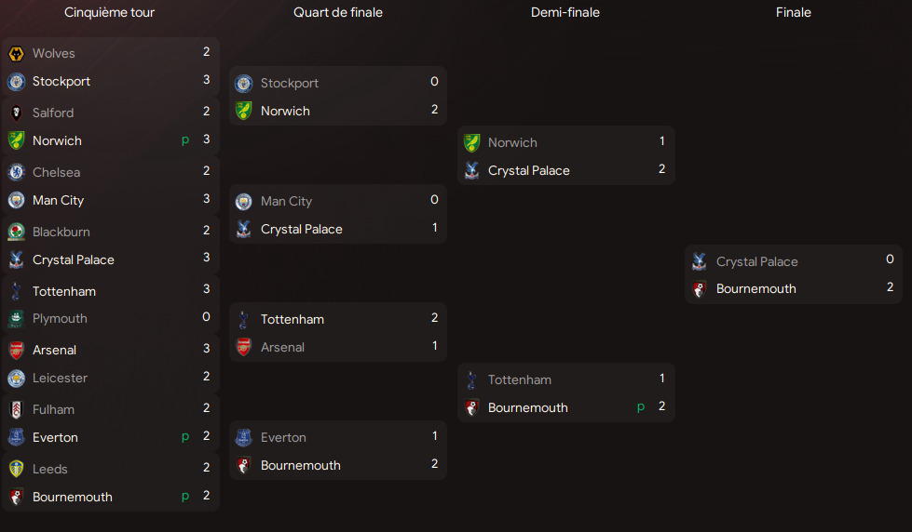
Task: Click Fulham's shield badge
Action: click(x=16, y=409)
